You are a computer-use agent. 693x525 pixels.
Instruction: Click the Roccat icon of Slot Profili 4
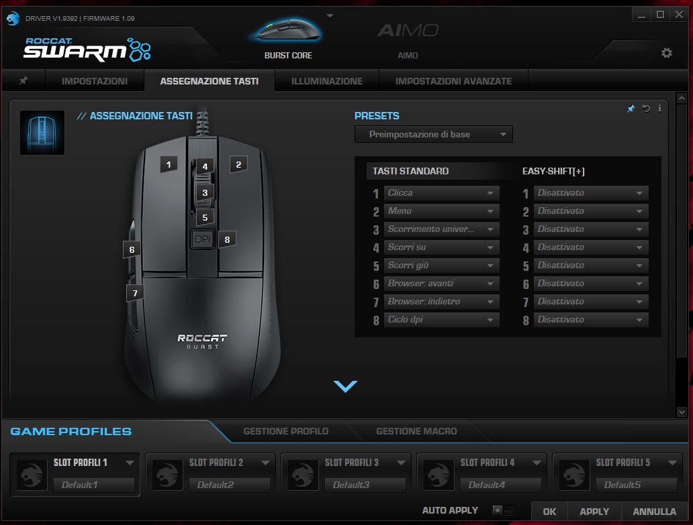pyautogui.click(x=438, y=475)
